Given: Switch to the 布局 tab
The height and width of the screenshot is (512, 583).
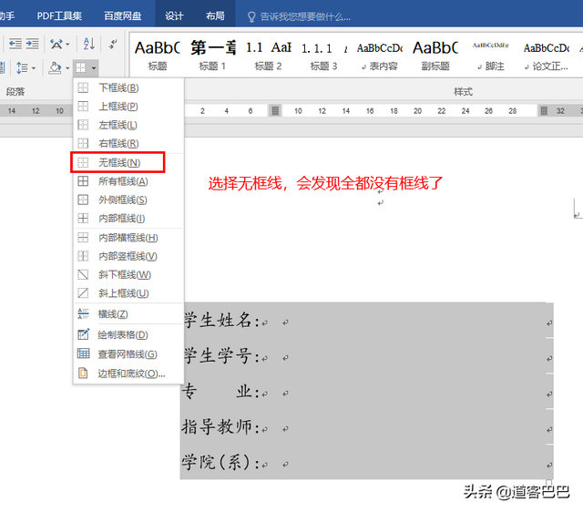Looking at the screenshot, I should pyautogui.click(x=215, y=16).
